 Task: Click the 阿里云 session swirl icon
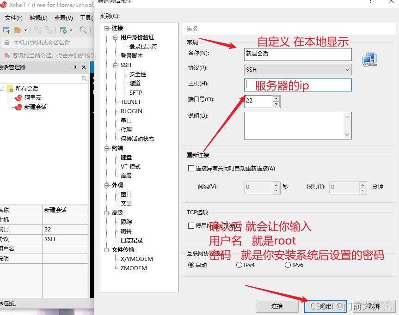click(18, 98)
